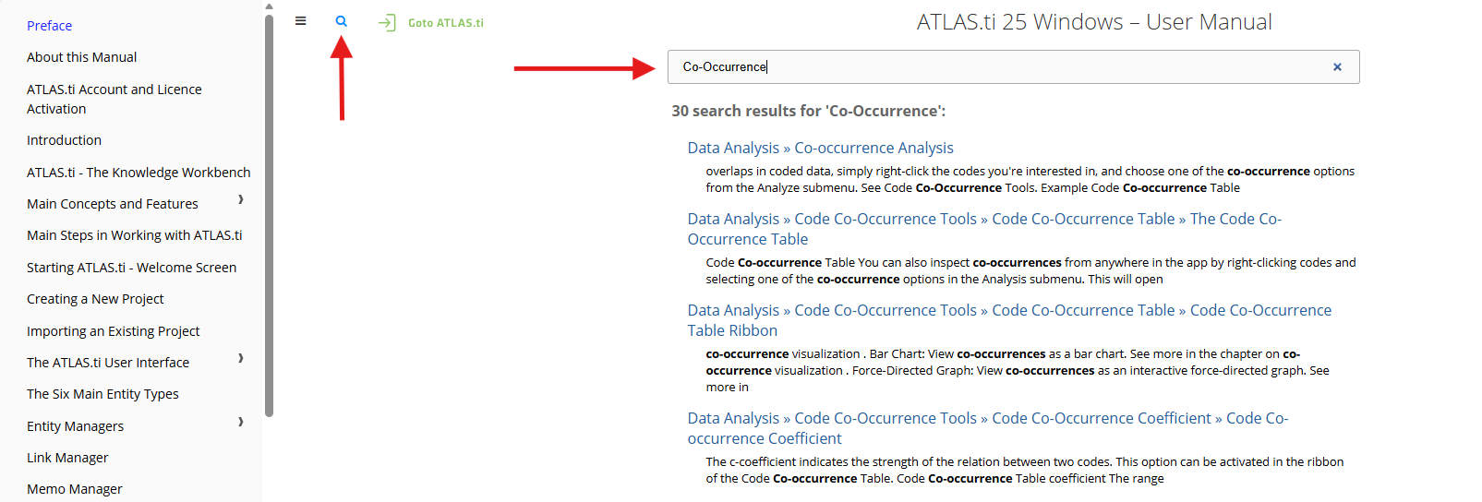1482x502 pixels.
Task: Open the Co-occurrence Analysis search result
Action: 820,148
